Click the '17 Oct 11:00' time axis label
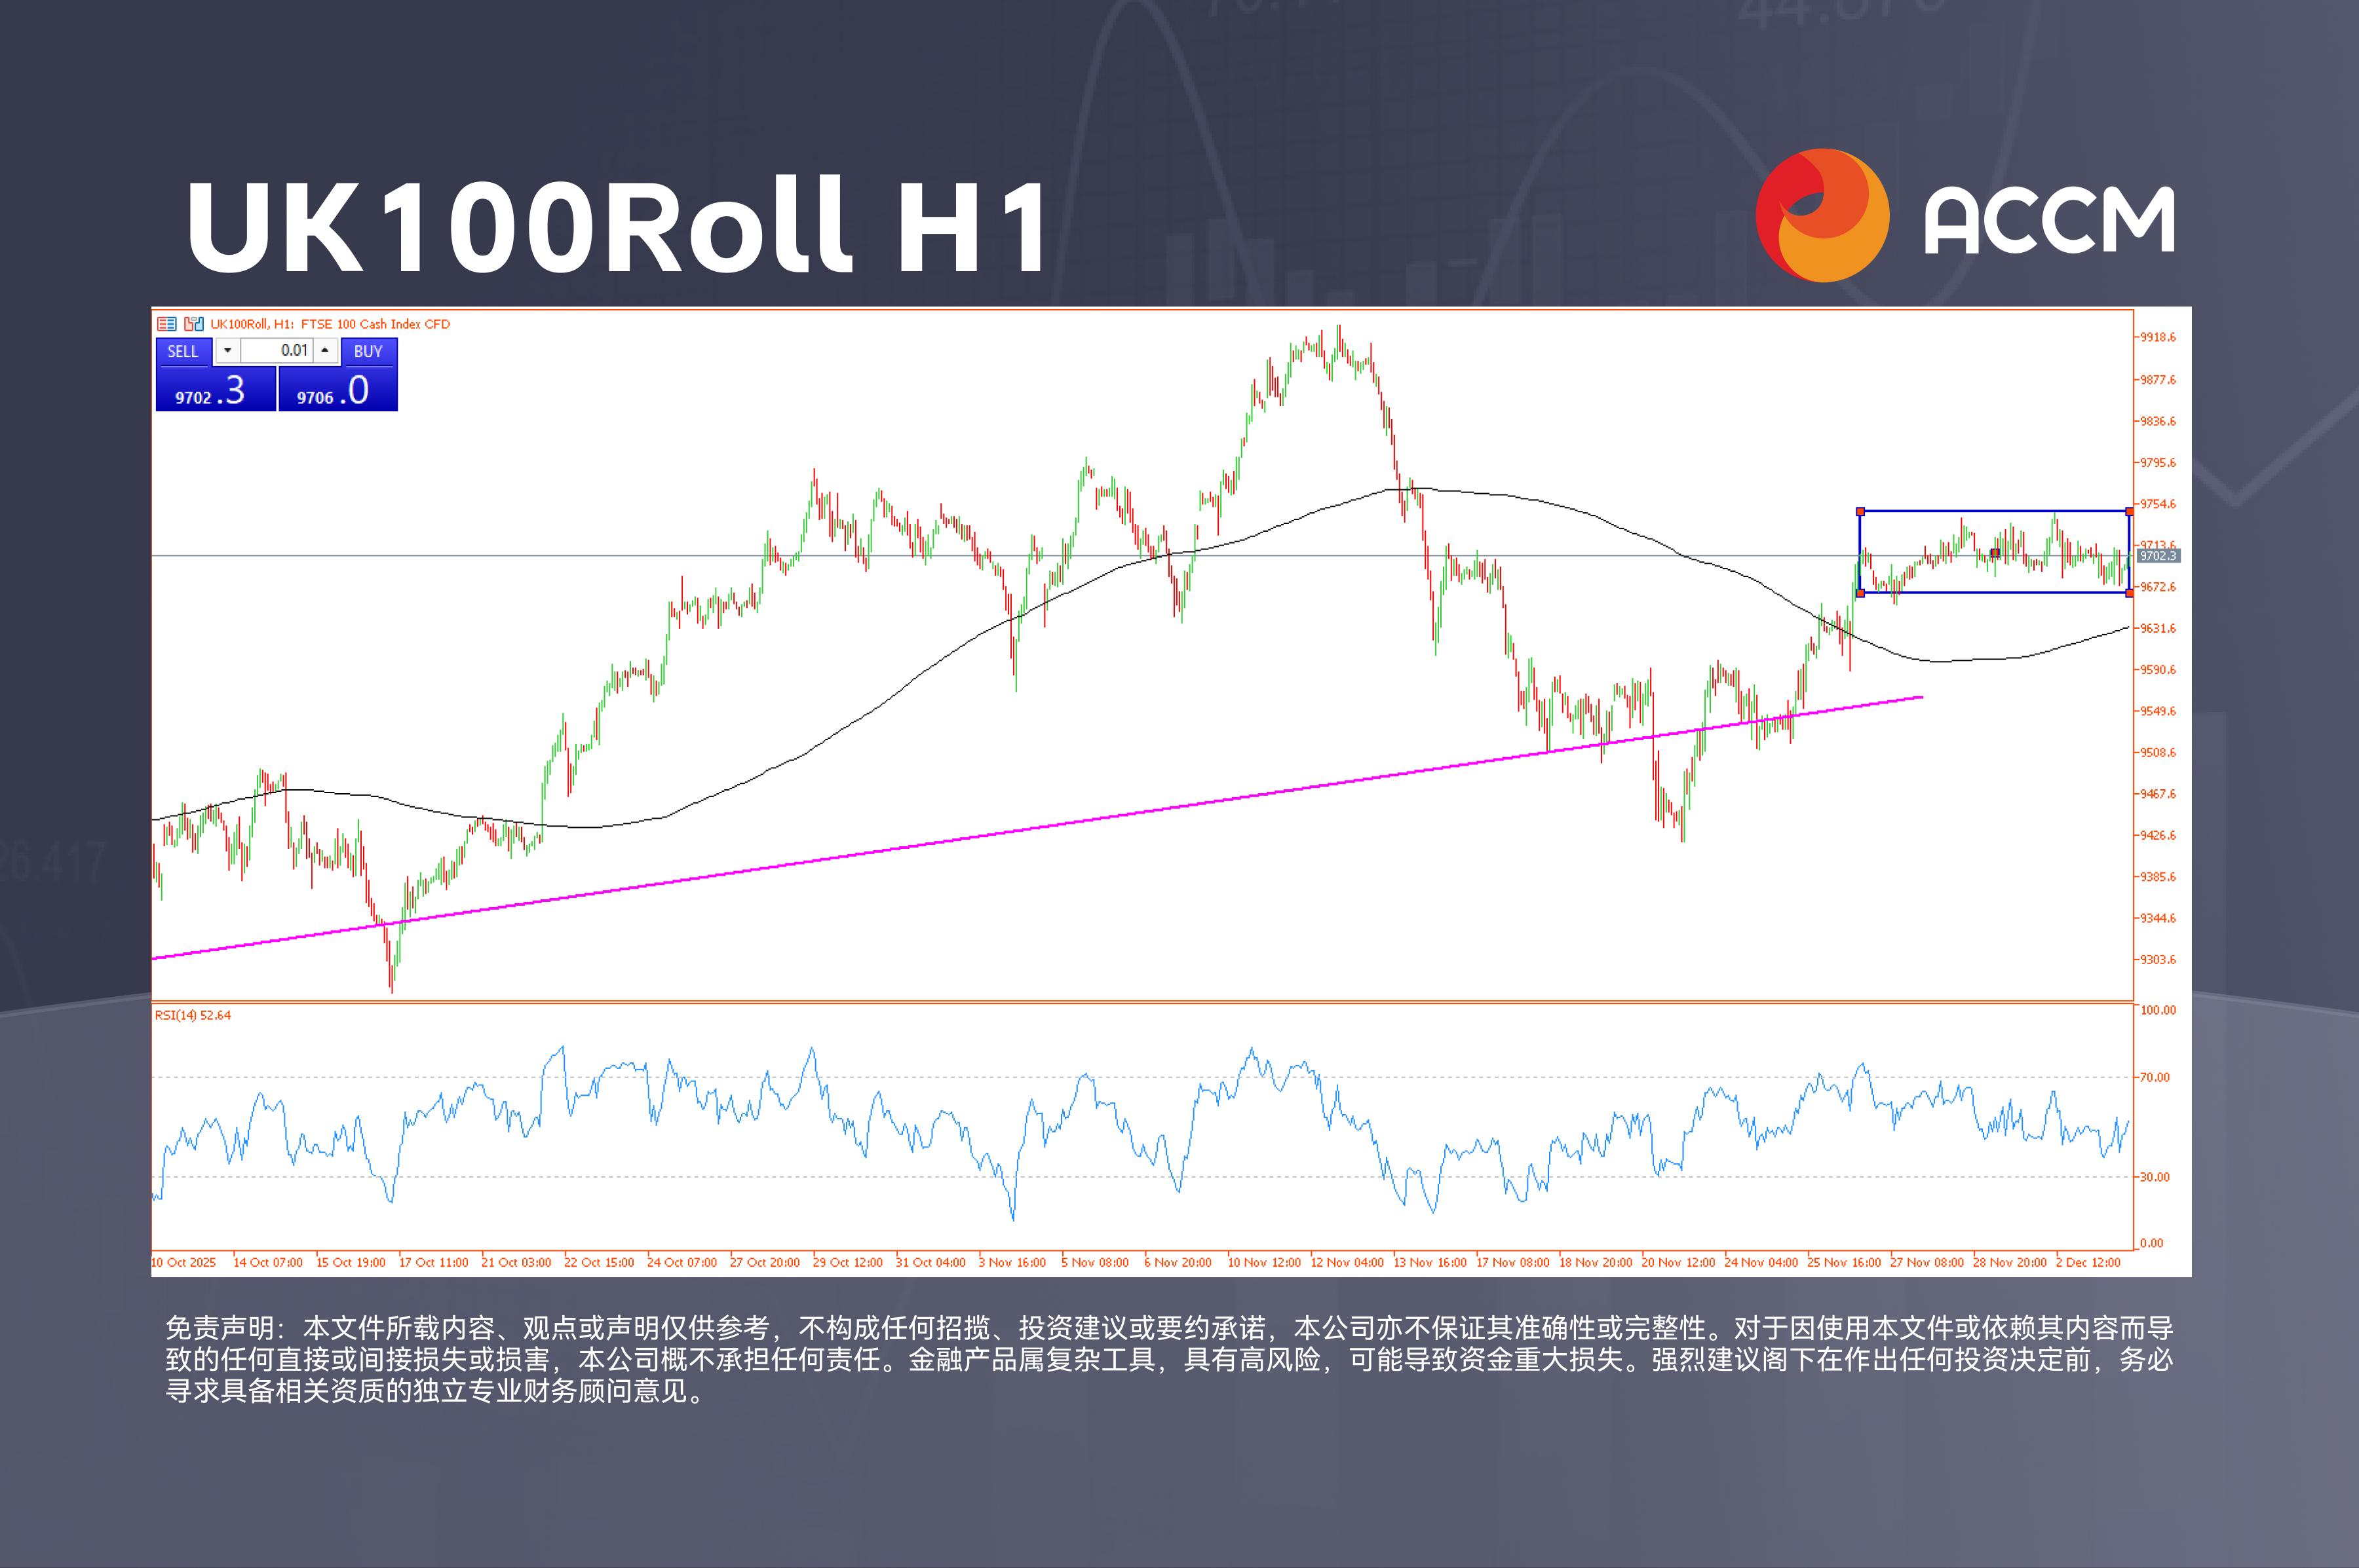The height and width of the screenshot is (1568, 2359). (433, 1262)
